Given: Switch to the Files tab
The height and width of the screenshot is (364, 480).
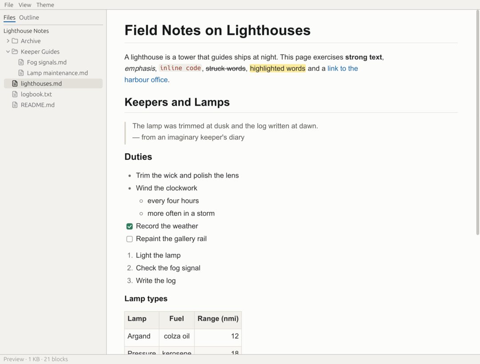Looking at the screenshot, I should (x=9, y=17).
